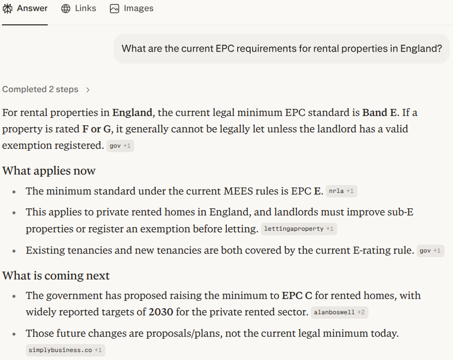Click the alanboswell source chip
Image resolution: width=453 pixels, height=360 pixels.
click(x=340, y=312)
